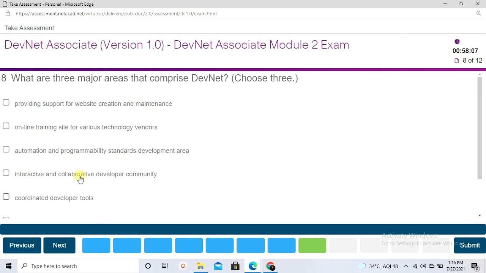The width and height of the screenshot is (486, 273).
Task: Click the zoom magnifier icon in address bar
Action: [479, 14]
